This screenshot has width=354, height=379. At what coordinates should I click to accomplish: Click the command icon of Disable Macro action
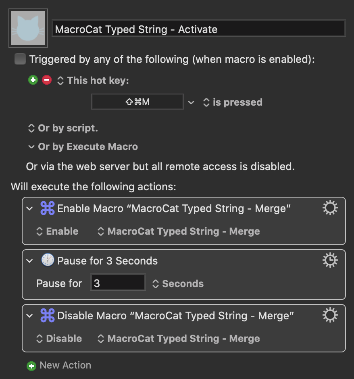47,315
